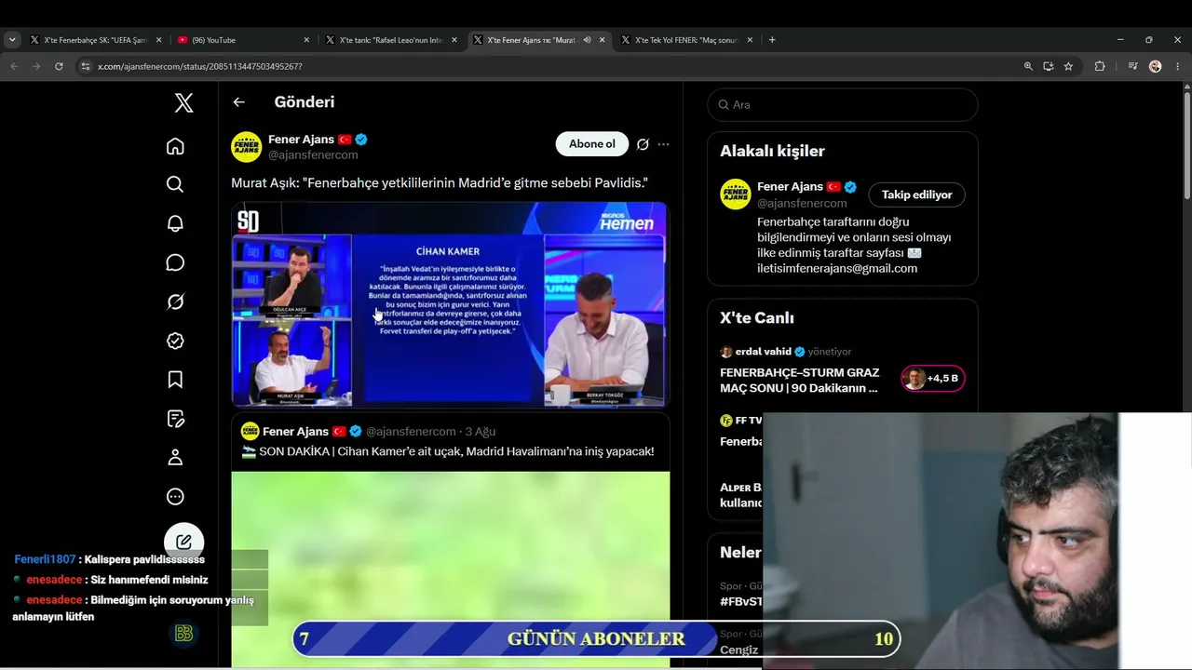The image size is (1192, 670).
Task: Click the "X'te Canlı" heading
Action: point(757,318)
